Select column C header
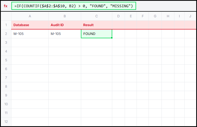This screenshot has width=197, height=127. 96,16
